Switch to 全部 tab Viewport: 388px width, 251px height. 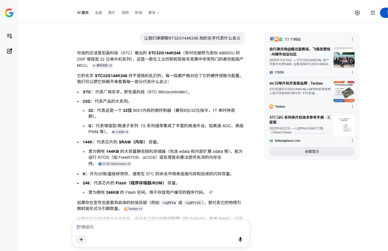(98, 13)
